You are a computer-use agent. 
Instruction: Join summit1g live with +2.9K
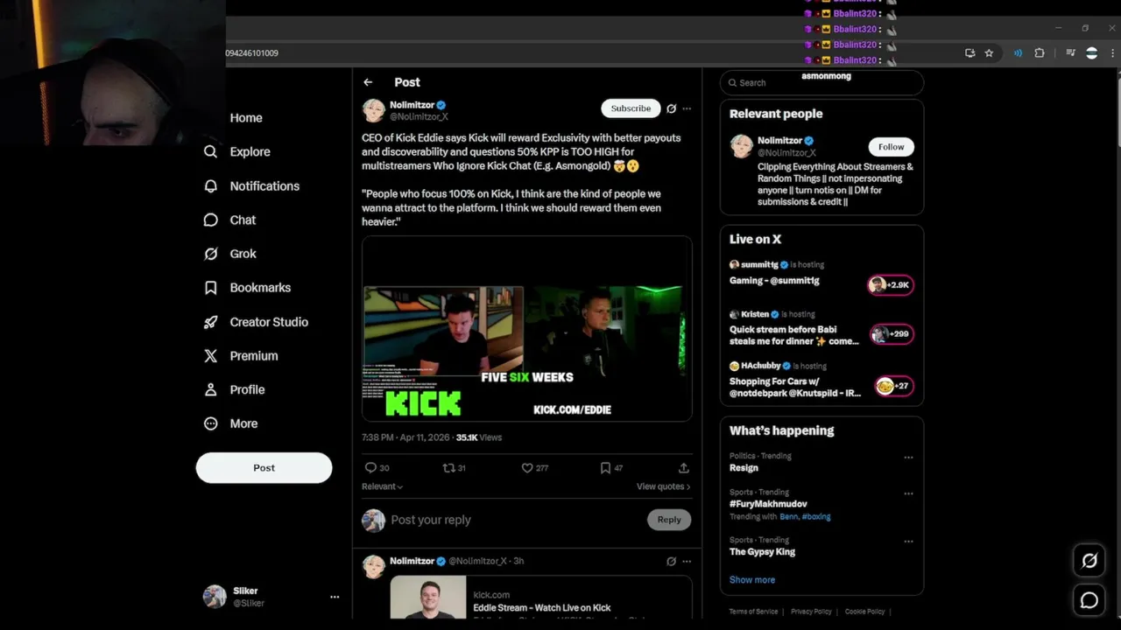[x=891, y=284]
